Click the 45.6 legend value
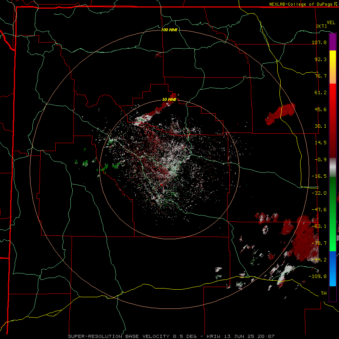Image resolution: width=339 pixels, height=339 pixels. pyautogui.click(x=321, y=109)
